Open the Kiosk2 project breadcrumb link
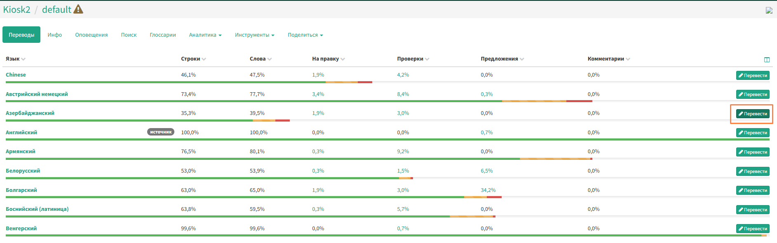This screenshot has height=243, width=777. [16, 9]
